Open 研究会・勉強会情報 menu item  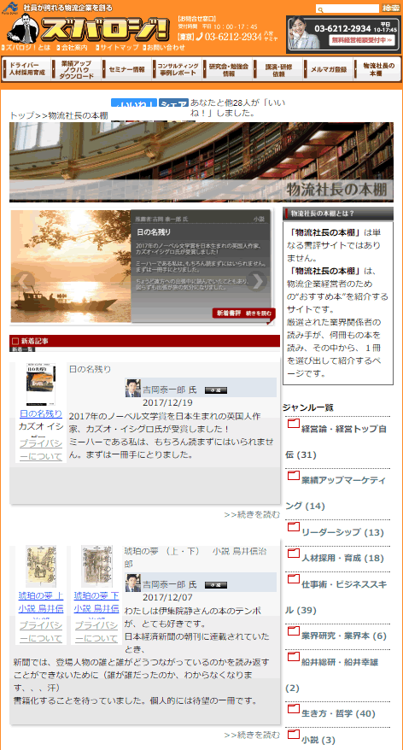coord(228,69)
